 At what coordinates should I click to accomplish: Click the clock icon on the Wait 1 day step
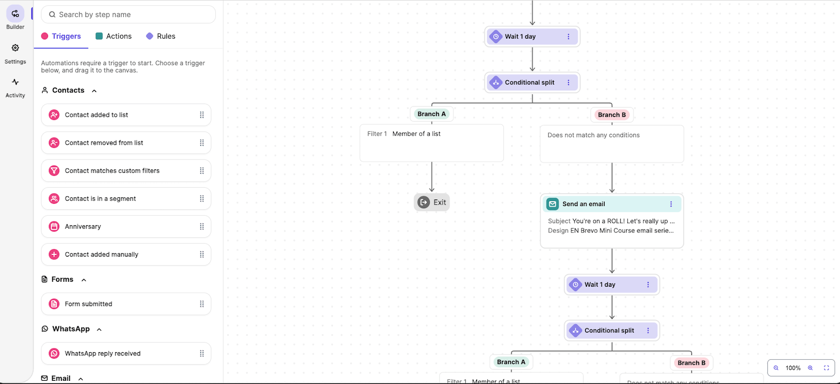tap(495, 36)
